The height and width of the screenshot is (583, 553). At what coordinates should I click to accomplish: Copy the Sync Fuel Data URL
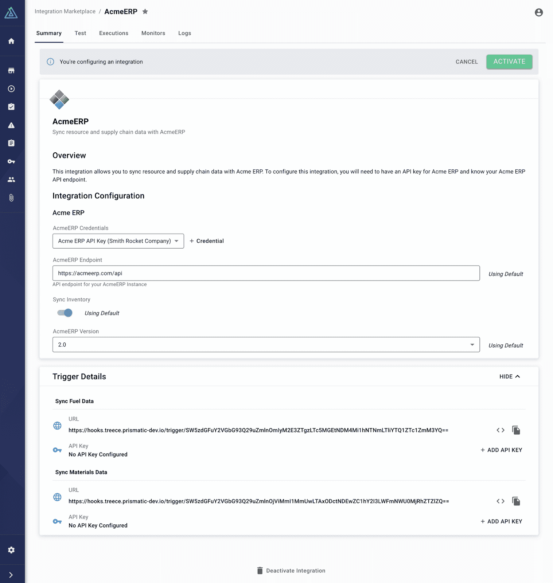point(516,430)
